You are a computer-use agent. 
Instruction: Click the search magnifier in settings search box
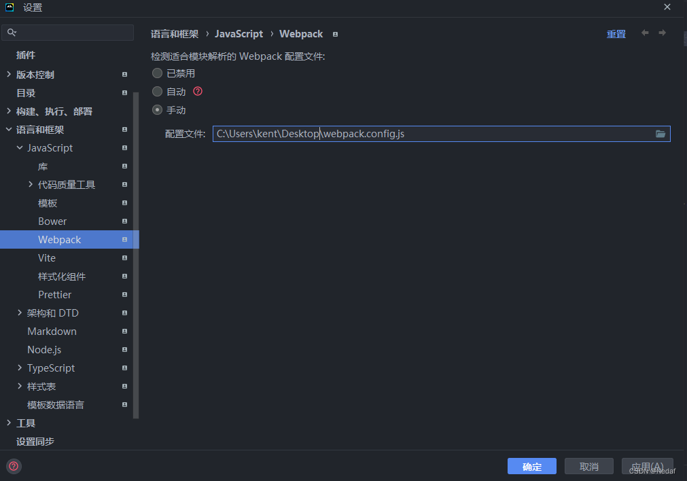11,32
